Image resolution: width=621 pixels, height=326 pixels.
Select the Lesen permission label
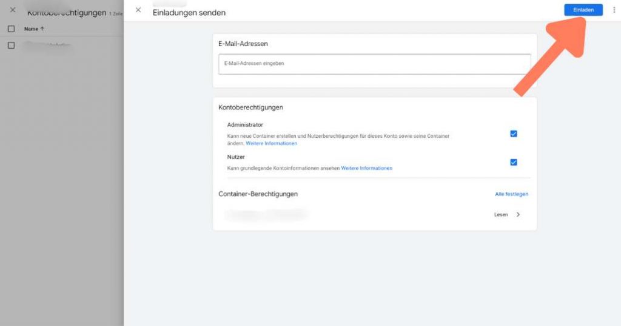pyautogui.click(x=500, y=214)
